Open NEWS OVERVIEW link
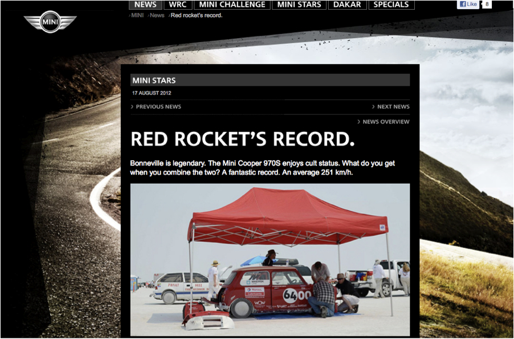 tap(384, 122)
